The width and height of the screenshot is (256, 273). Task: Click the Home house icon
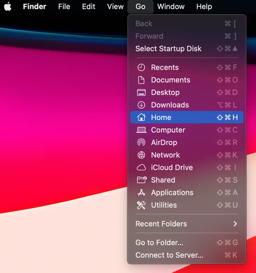(x=141, y=117)
